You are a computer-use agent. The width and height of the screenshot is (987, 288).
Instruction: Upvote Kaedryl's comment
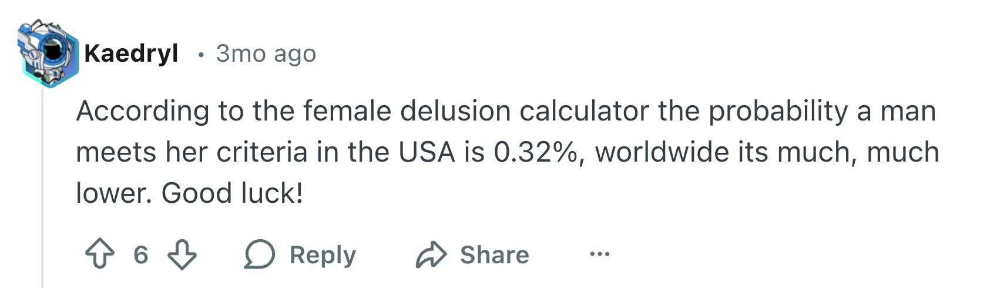tap(100, 255)
